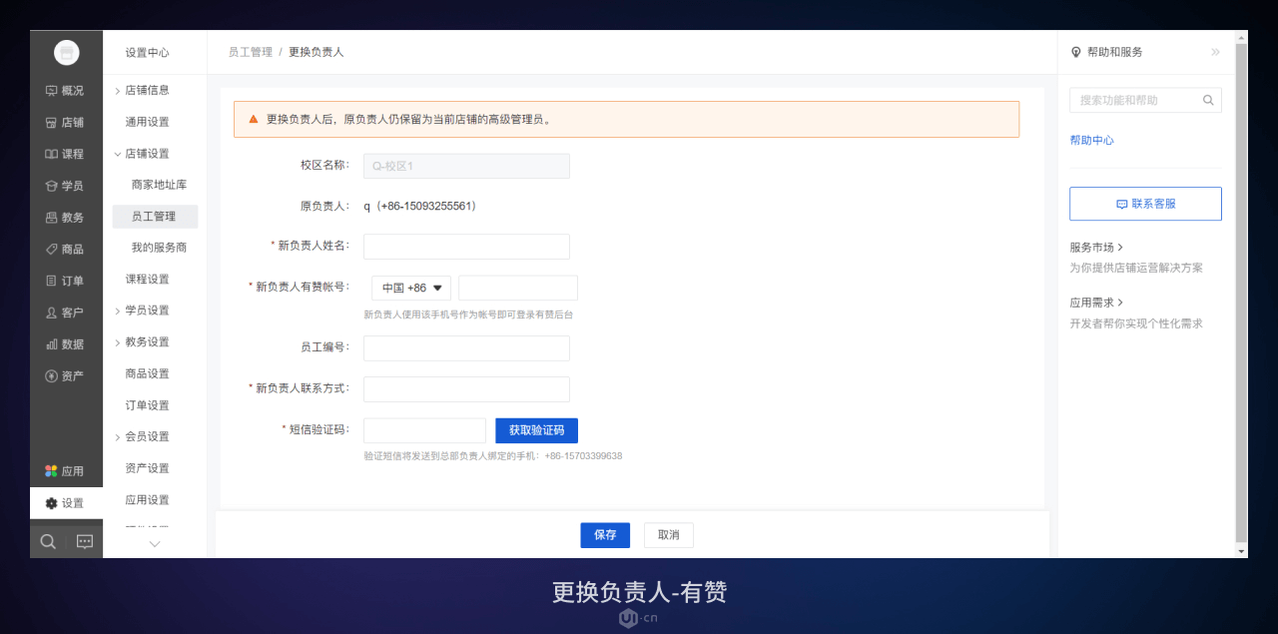The width and height of the screenshot is (1278, 634).
Task: Select 我的服务商 menu item
Action: pyautogui.click(x=159, y=248)
